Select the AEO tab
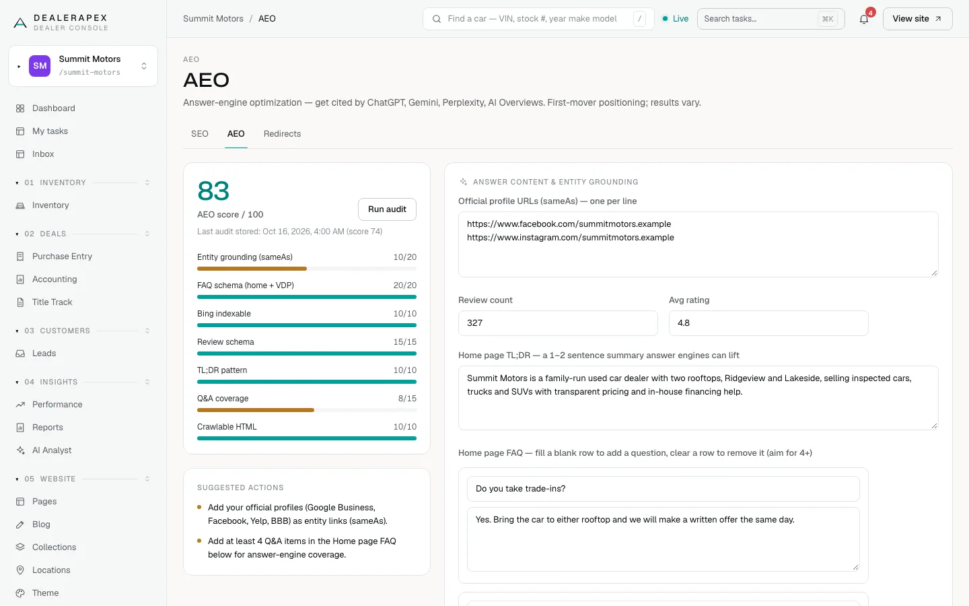 coord(236,134)
